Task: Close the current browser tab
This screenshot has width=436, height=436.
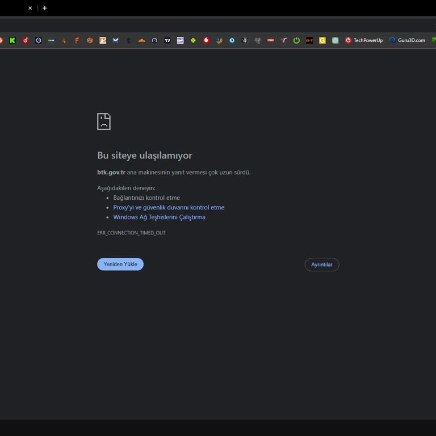Action: tap(30, 8)
